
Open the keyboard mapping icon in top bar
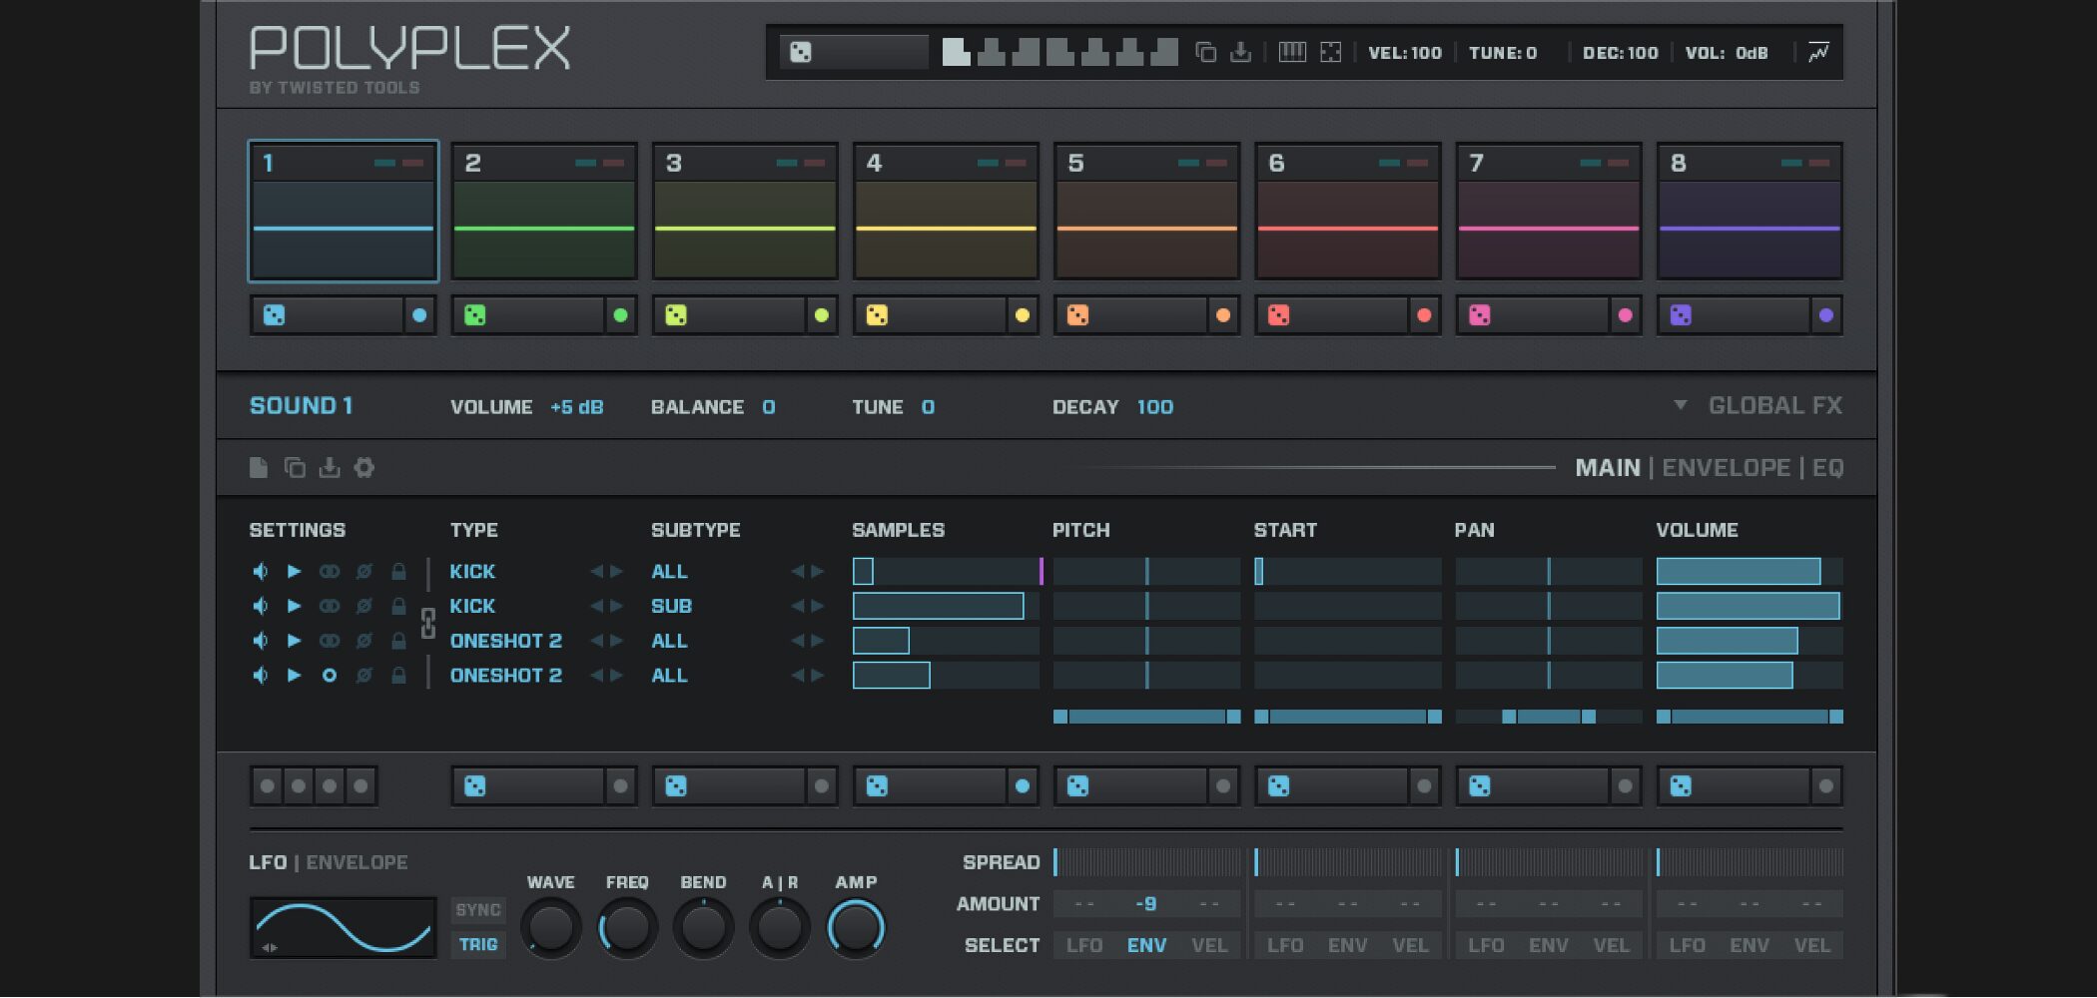(1292, 52)
